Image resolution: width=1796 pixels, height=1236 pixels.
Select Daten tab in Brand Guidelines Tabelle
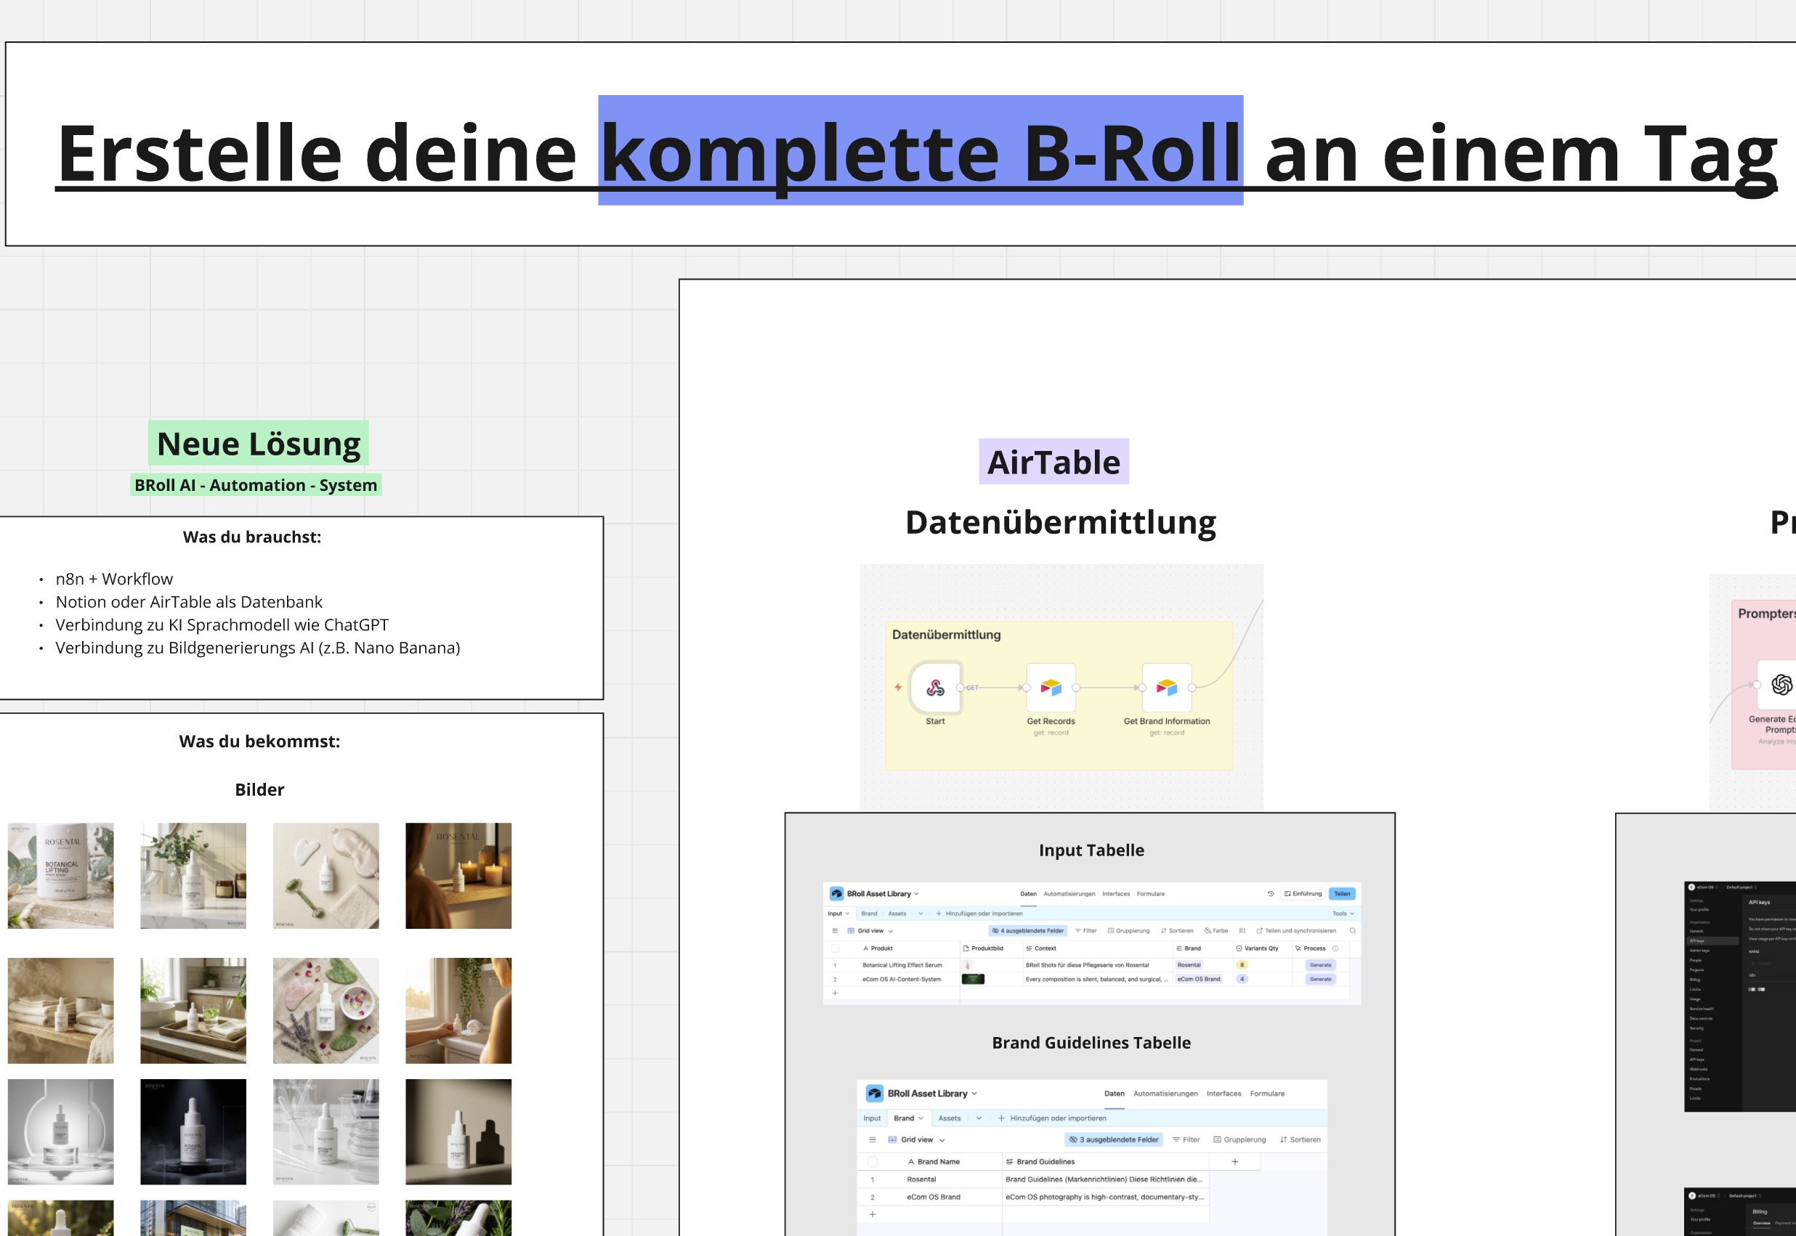(1115, 1094)
